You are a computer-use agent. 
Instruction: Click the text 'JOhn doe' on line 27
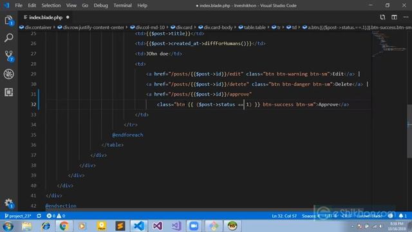[x=157, y=53]
